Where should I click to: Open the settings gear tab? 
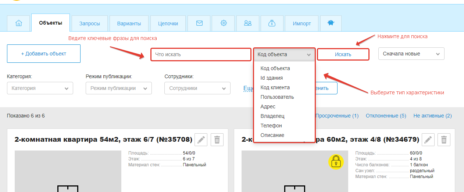pos(224,23)
